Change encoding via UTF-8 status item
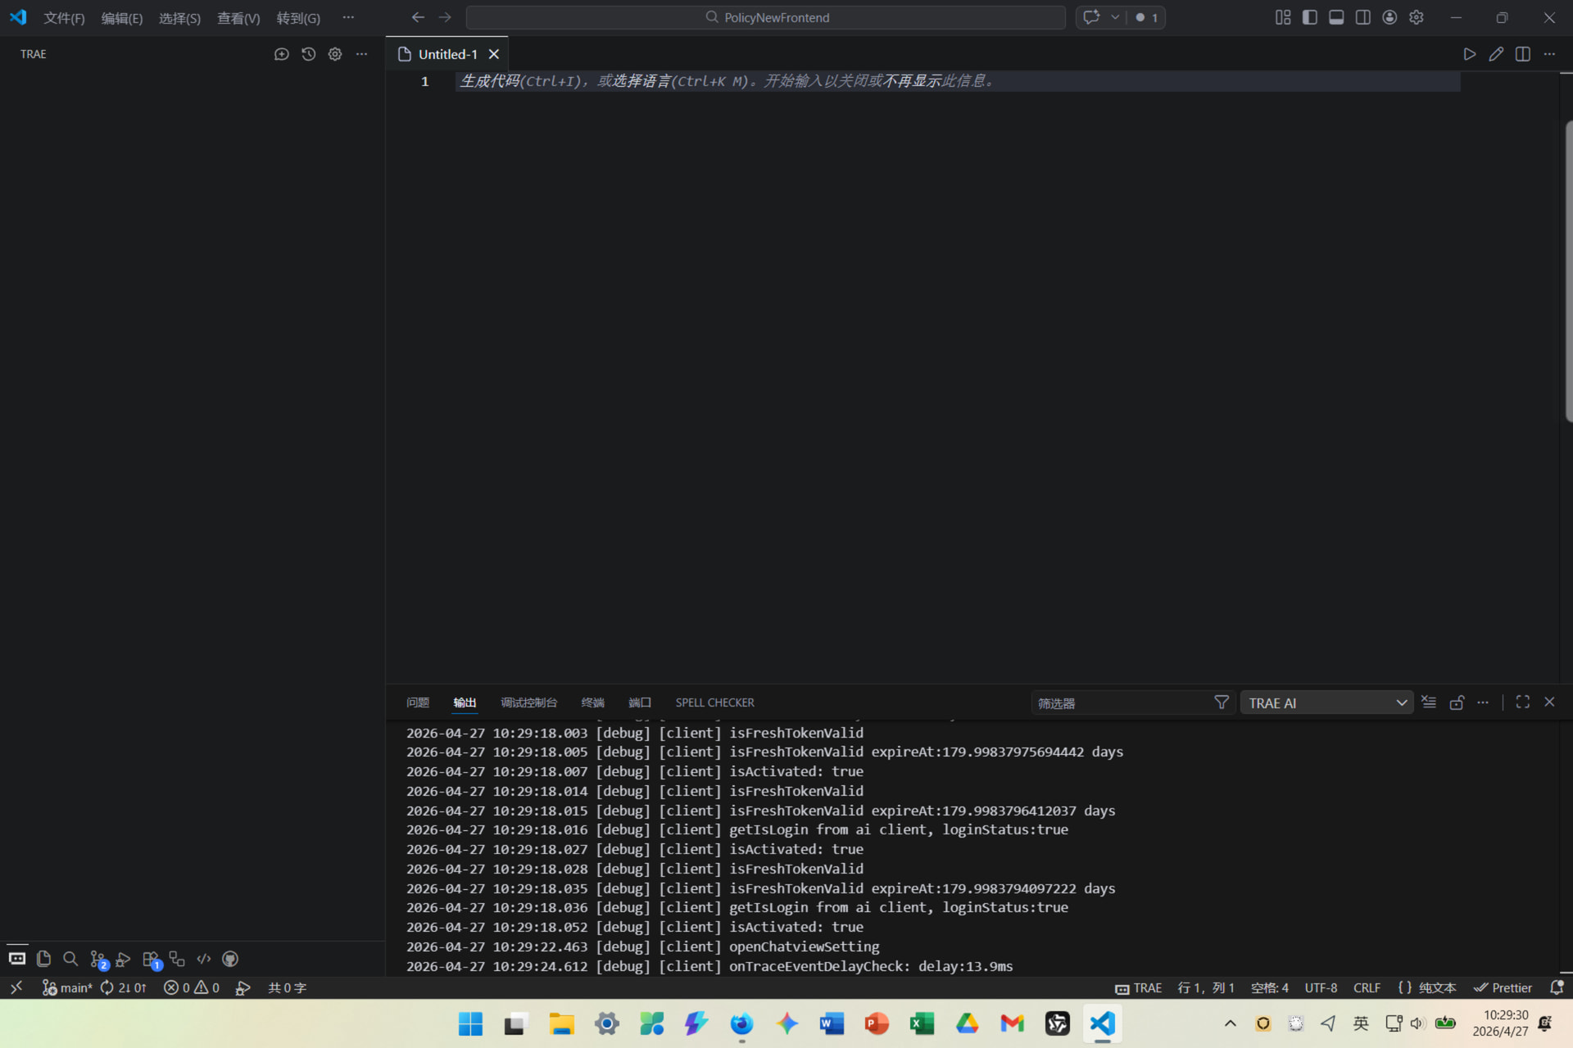1573x1048 pixels. pyautogui.click(x=1321, y=987)
